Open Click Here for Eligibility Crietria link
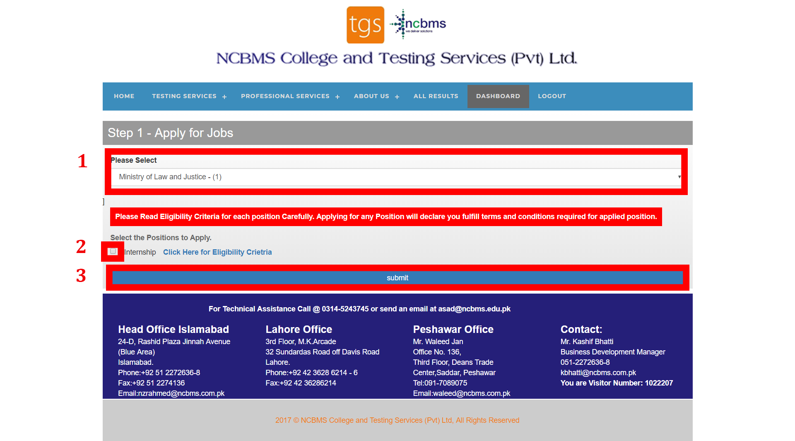The image size is (795, 441). pos(217,252)
